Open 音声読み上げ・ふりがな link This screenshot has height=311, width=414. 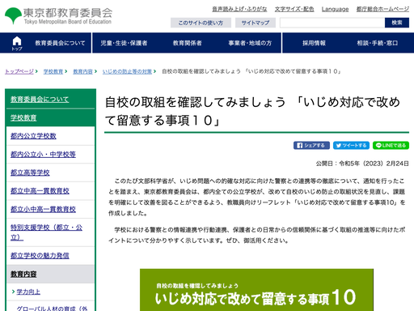coord(239,9)
